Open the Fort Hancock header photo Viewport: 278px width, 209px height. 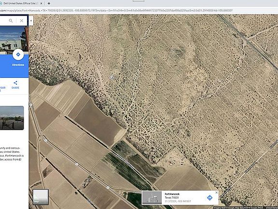pyautogui.click(x=14, y=40)
